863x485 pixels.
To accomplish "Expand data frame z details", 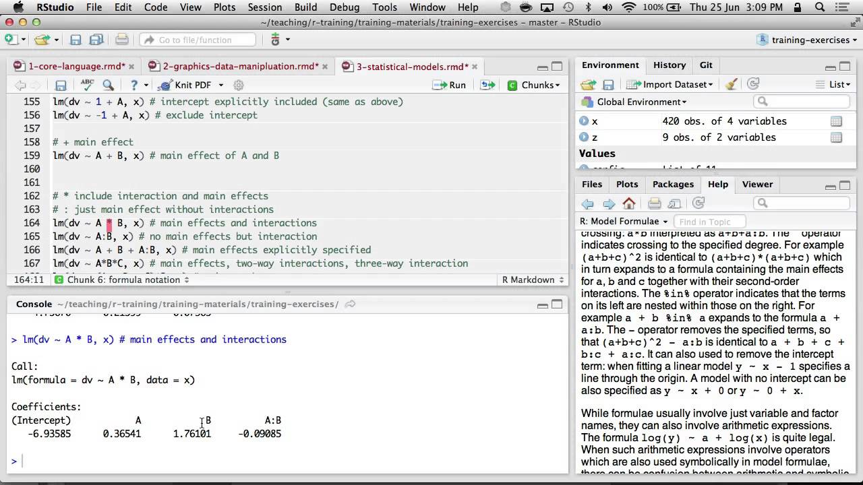I will pos(584,137).
